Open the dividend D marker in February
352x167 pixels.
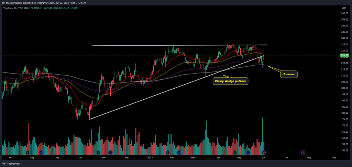pos(179,153)
